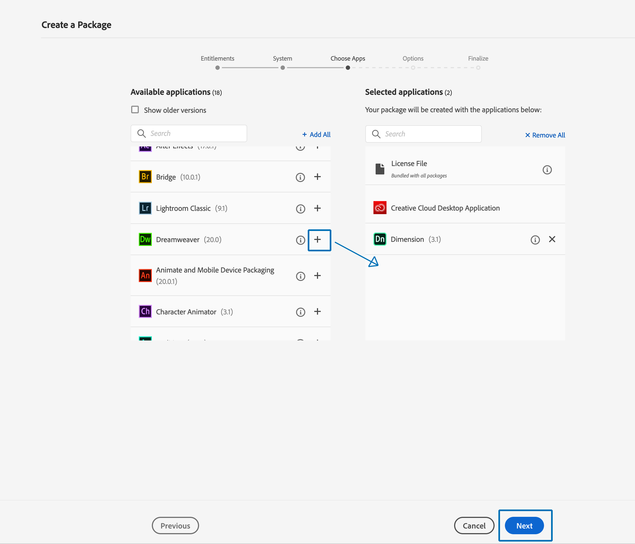Show info for License File
Viewport: 635px width, 544px height.
547,170
